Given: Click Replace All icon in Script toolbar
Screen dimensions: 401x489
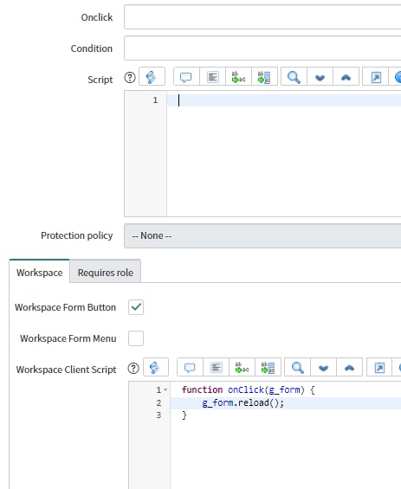Looking at the screenshot, I should 264,76.
